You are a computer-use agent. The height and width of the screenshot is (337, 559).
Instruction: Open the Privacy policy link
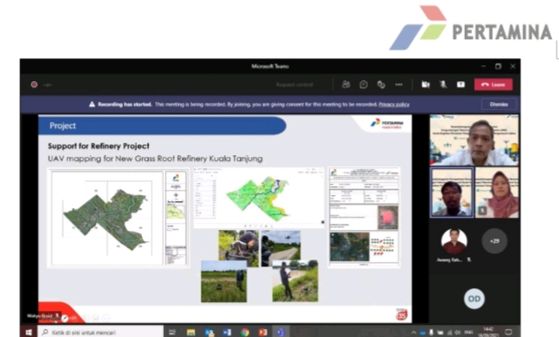[394, 104]
